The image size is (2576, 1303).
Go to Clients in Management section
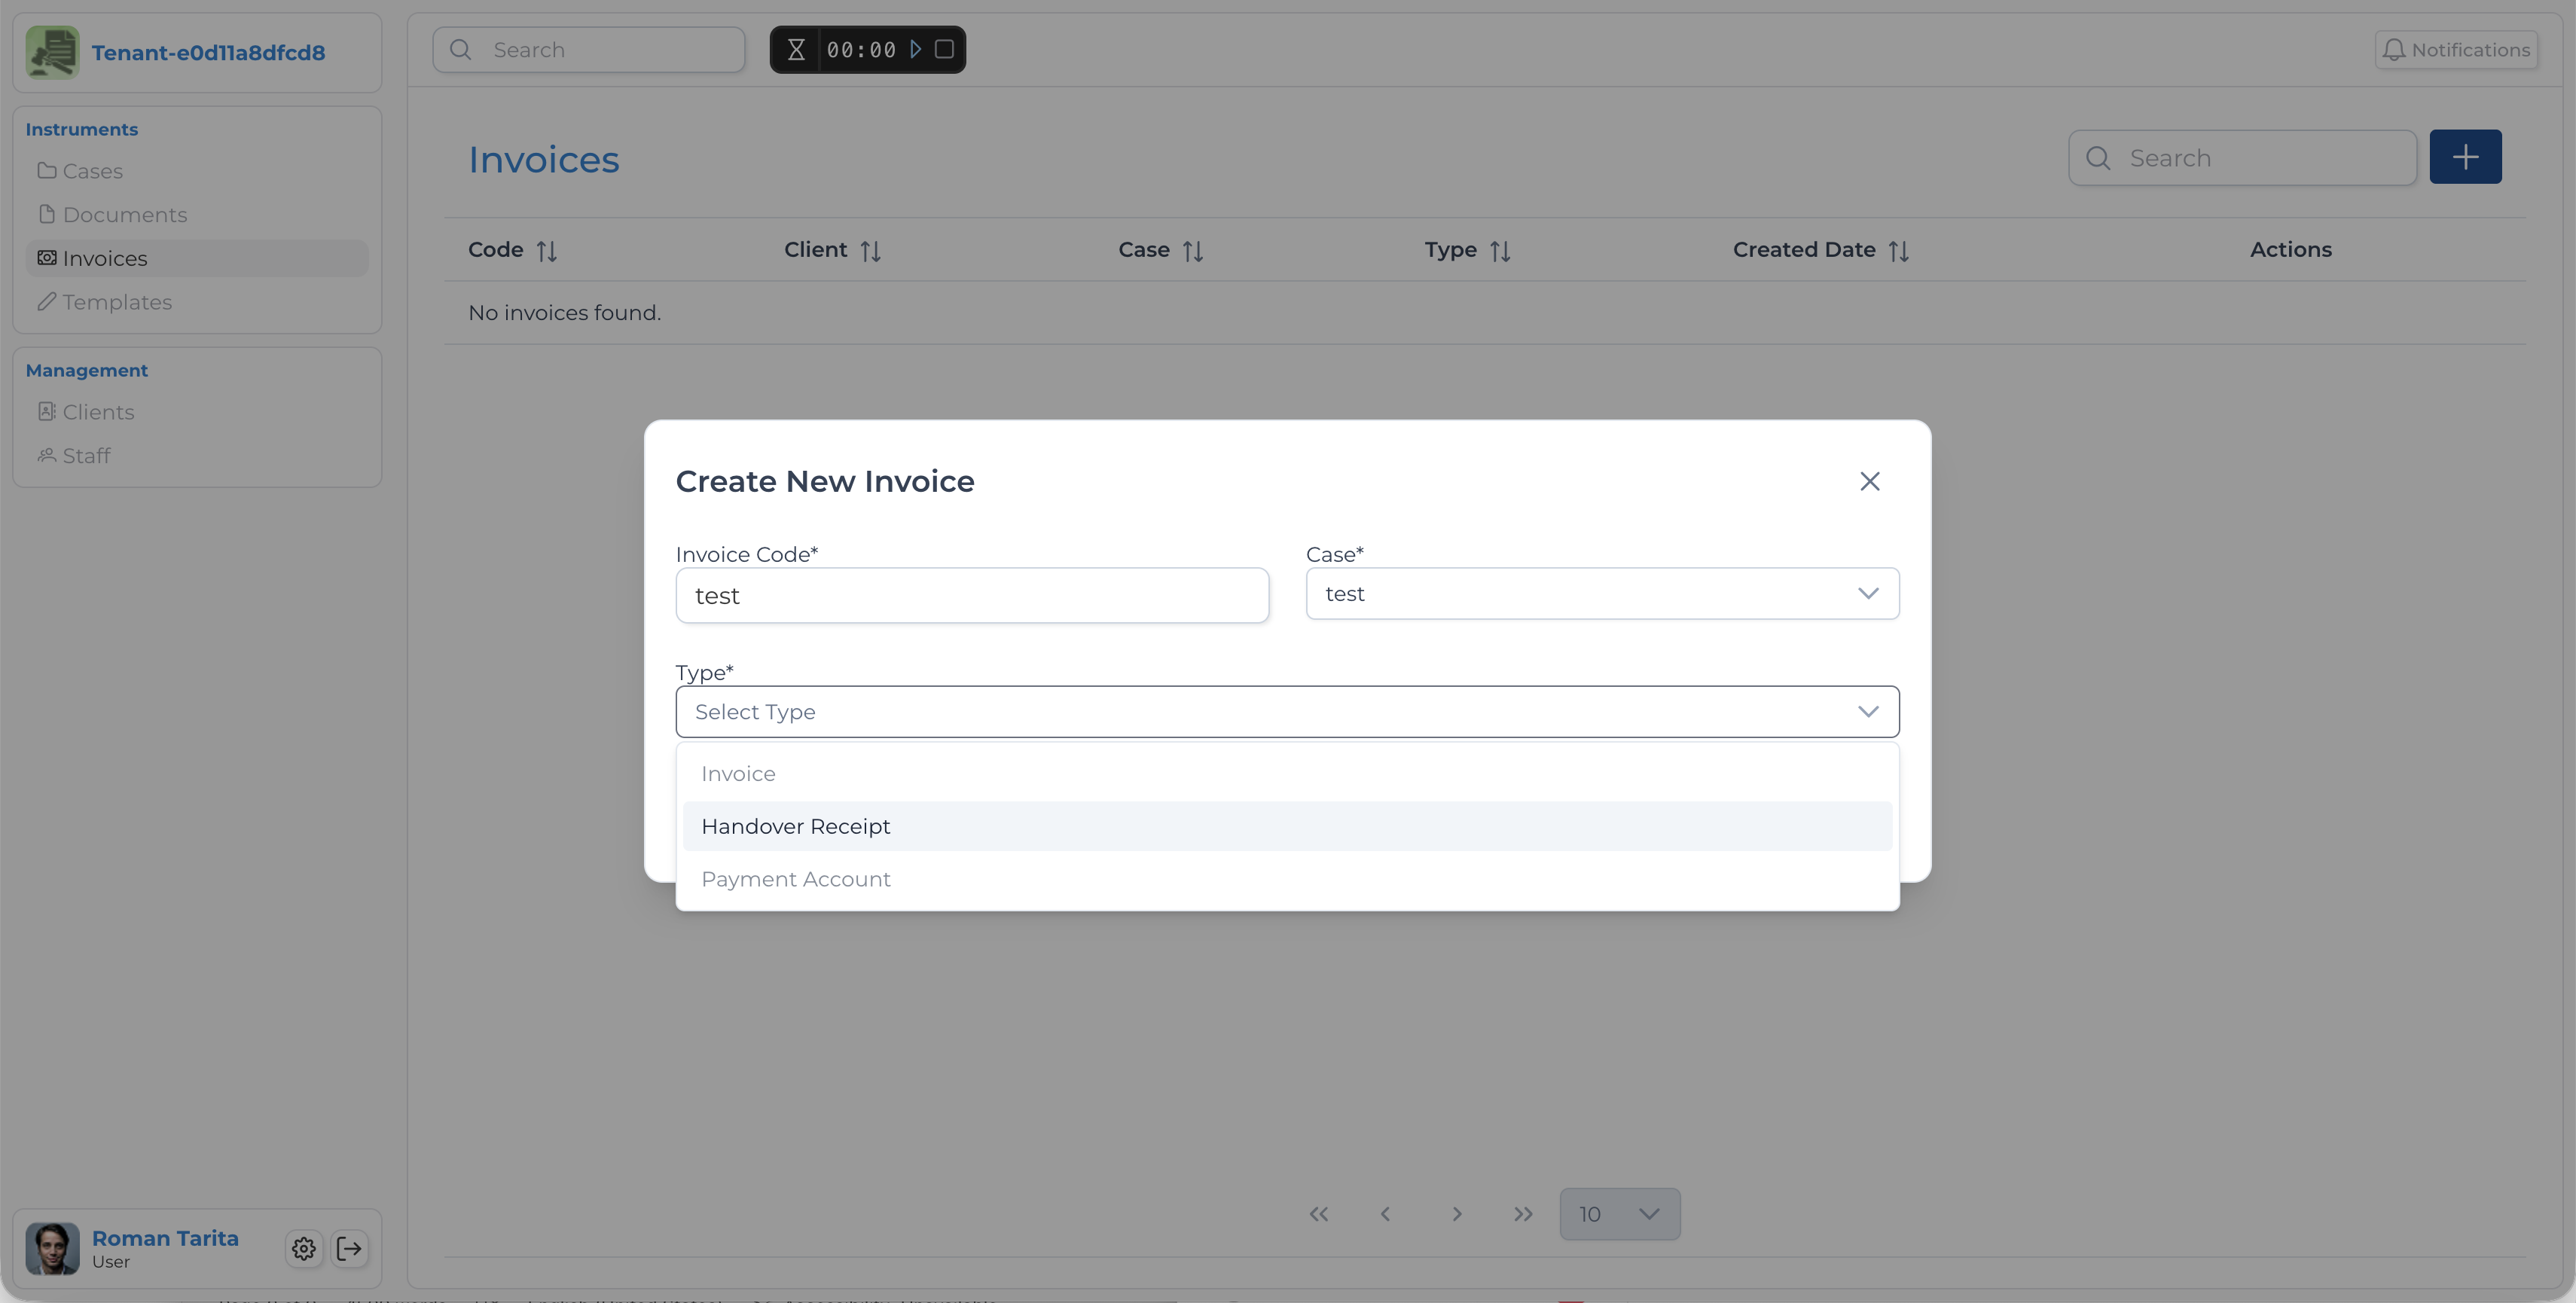click(98, 412)
